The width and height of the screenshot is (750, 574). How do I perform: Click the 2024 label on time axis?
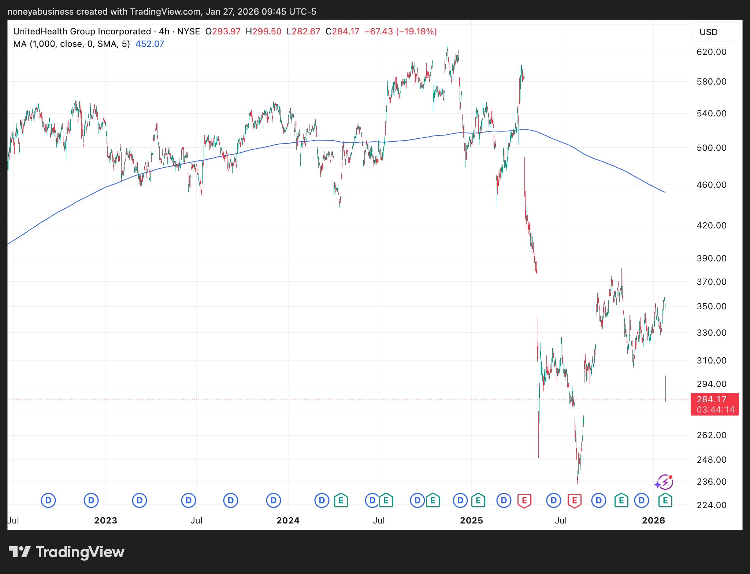[288, 520]
